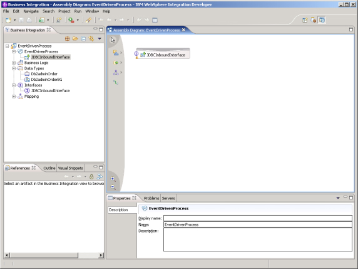Collapse the Data Types node

point(14,68)
